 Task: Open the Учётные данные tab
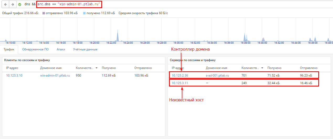(x=85, y=49)
